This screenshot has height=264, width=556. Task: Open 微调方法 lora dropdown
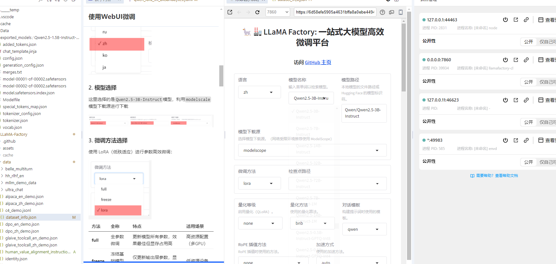coord(259,183)
